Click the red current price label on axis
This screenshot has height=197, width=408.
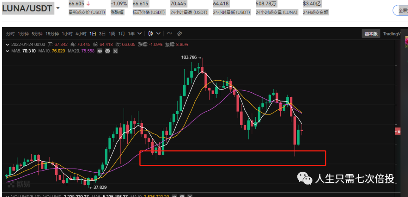[x=397, y=131]
